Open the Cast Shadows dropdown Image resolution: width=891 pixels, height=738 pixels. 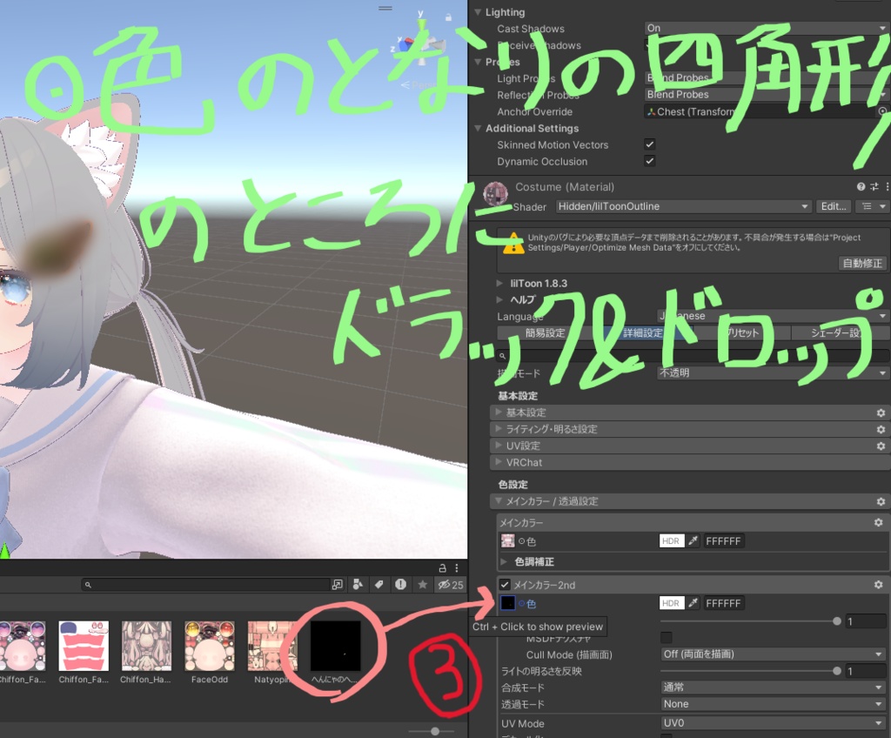point(767,28)
